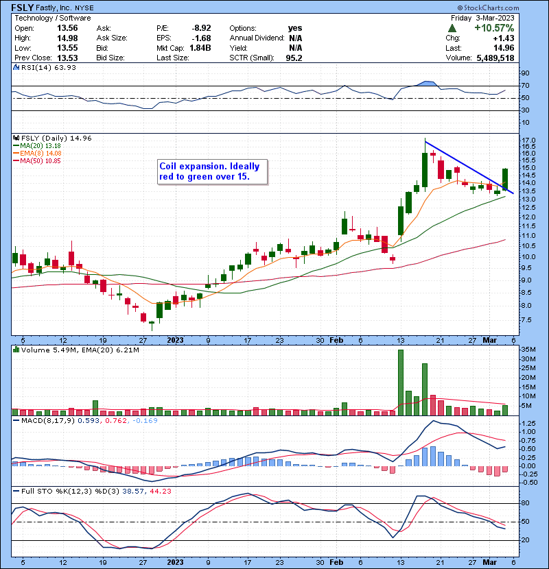The image size is (549, 569).
Task: Click the NYSE exchange label
Action: click(x=84, y=8)
